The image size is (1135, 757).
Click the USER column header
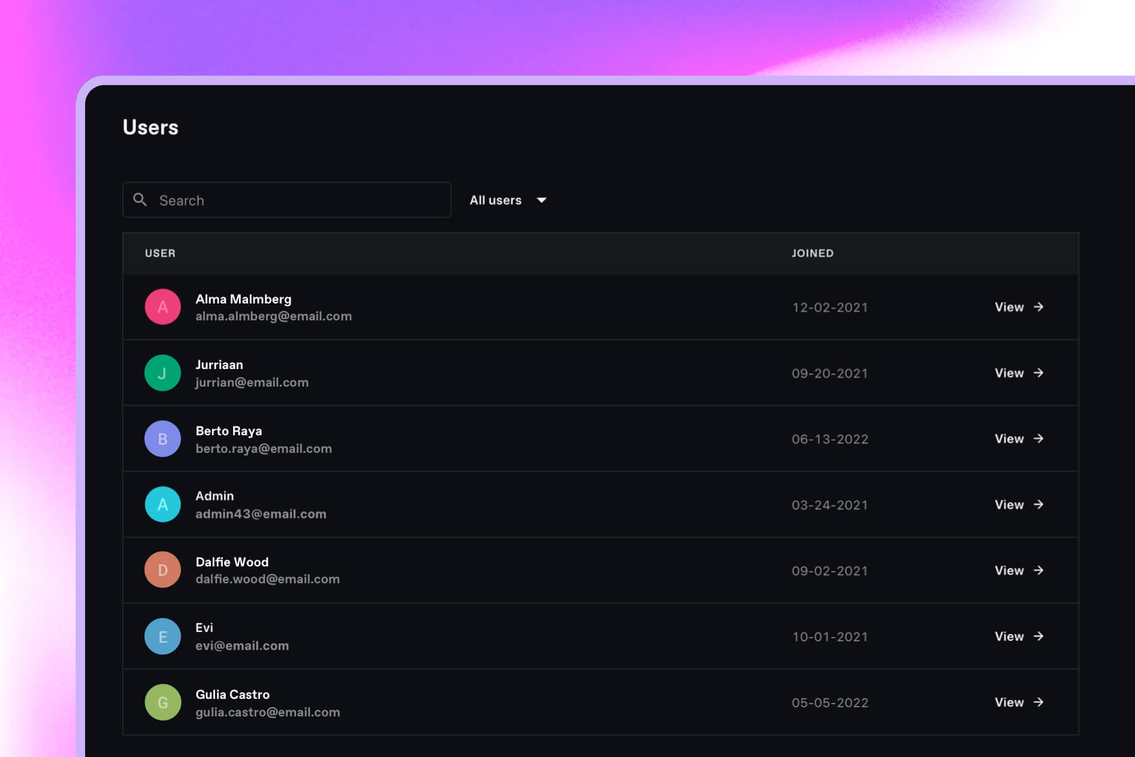click(160, 253)
